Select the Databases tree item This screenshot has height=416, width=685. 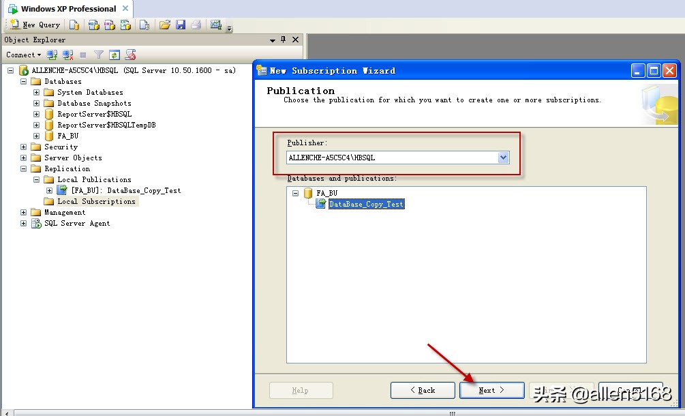pyautogui.click(x=63, y=81)
